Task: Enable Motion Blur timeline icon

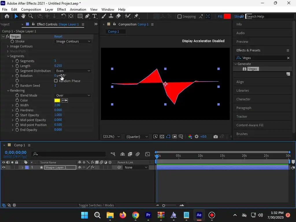Action: [x=138, y=154]
